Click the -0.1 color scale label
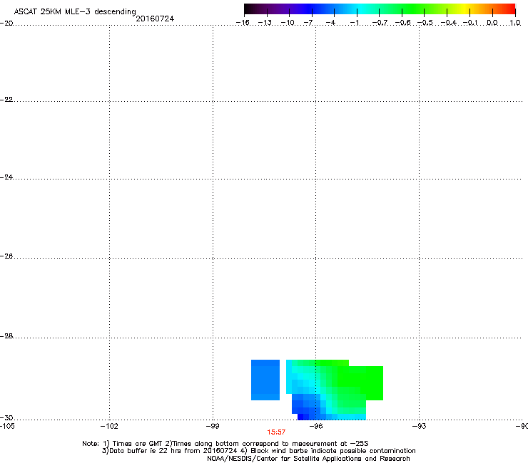This screenshot has height=463, width=528. coord(470,23)
